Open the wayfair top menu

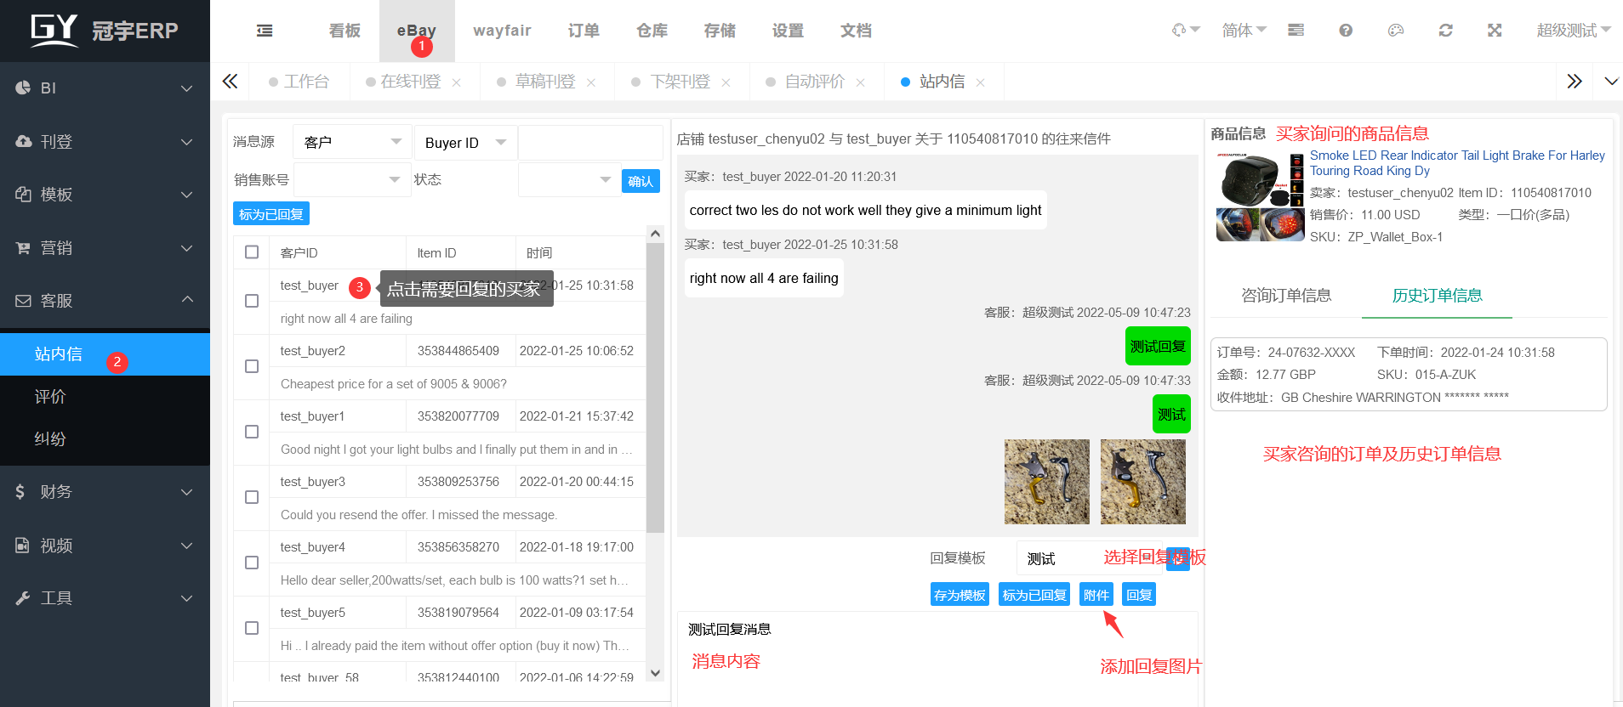(502, 31)
